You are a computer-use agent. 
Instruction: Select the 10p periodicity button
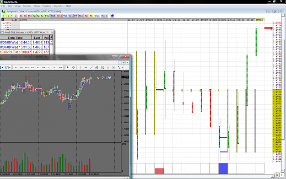[x=47, y=16]
